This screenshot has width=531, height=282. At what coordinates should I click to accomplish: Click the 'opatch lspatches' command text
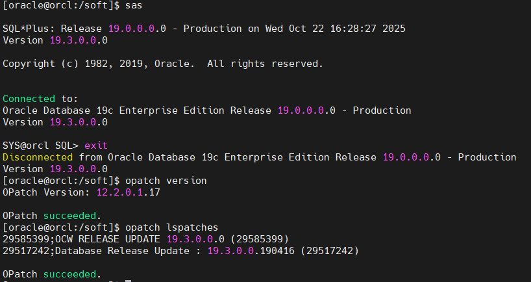171,227
